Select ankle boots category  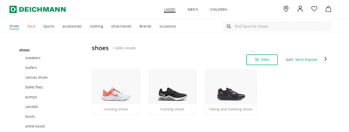point(35,126)
